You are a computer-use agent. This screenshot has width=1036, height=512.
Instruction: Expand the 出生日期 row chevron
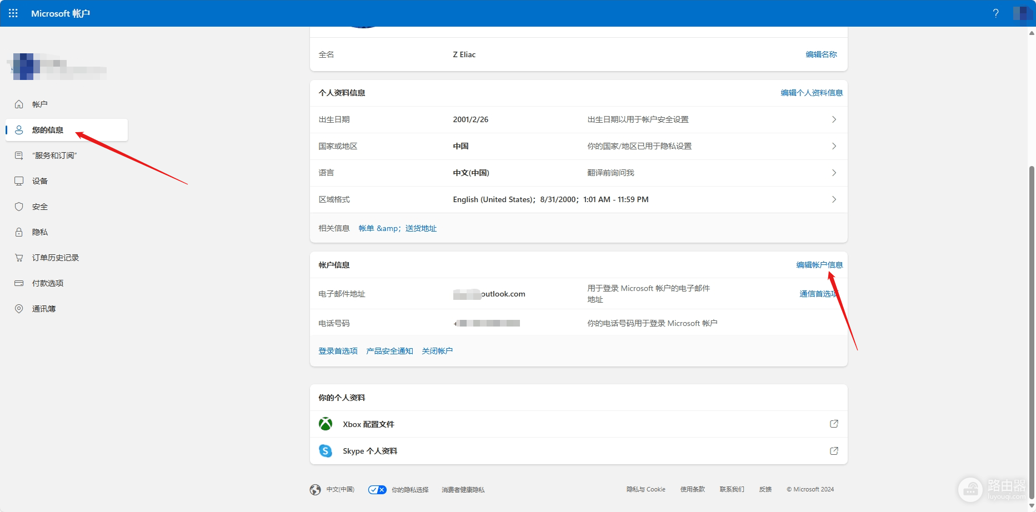point(834,119)
